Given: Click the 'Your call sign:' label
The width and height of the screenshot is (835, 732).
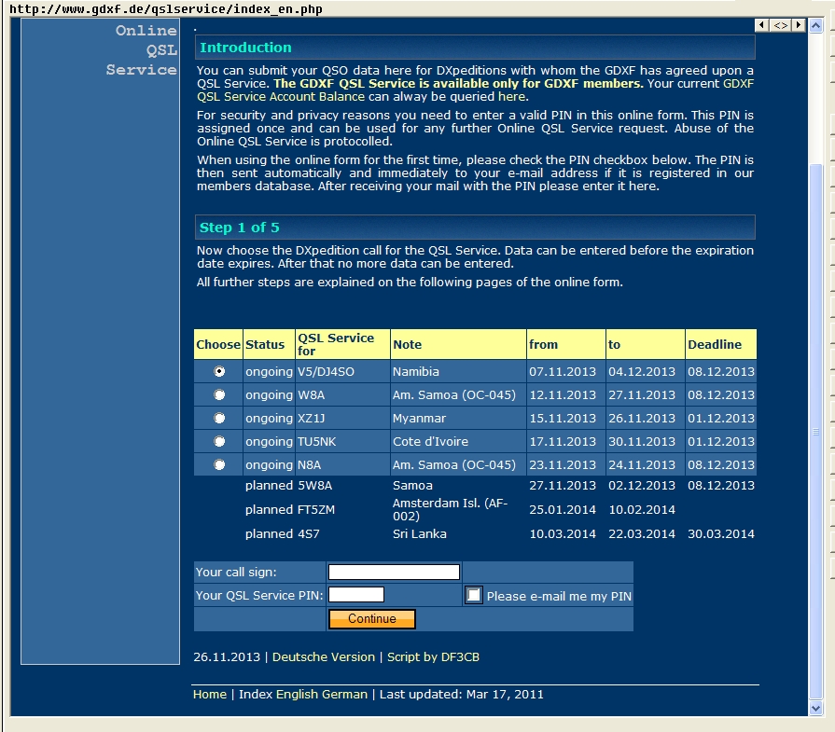Looking at the screenshot, I should point(236,573).
